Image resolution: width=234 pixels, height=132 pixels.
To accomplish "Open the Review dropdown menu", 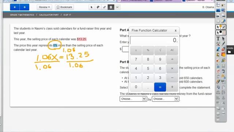I will pos(44,7).
